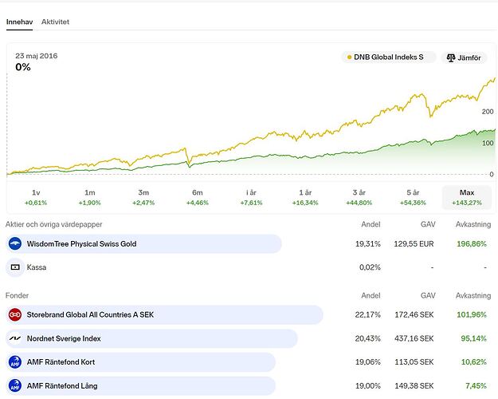Screen dimensions: 498x399
Task: Click the 22,17% share value
Action: pos(368,315)
